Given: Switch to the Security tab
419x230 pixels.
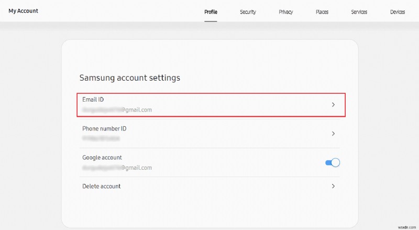Looking at the screenshot, I should (248, 12).
